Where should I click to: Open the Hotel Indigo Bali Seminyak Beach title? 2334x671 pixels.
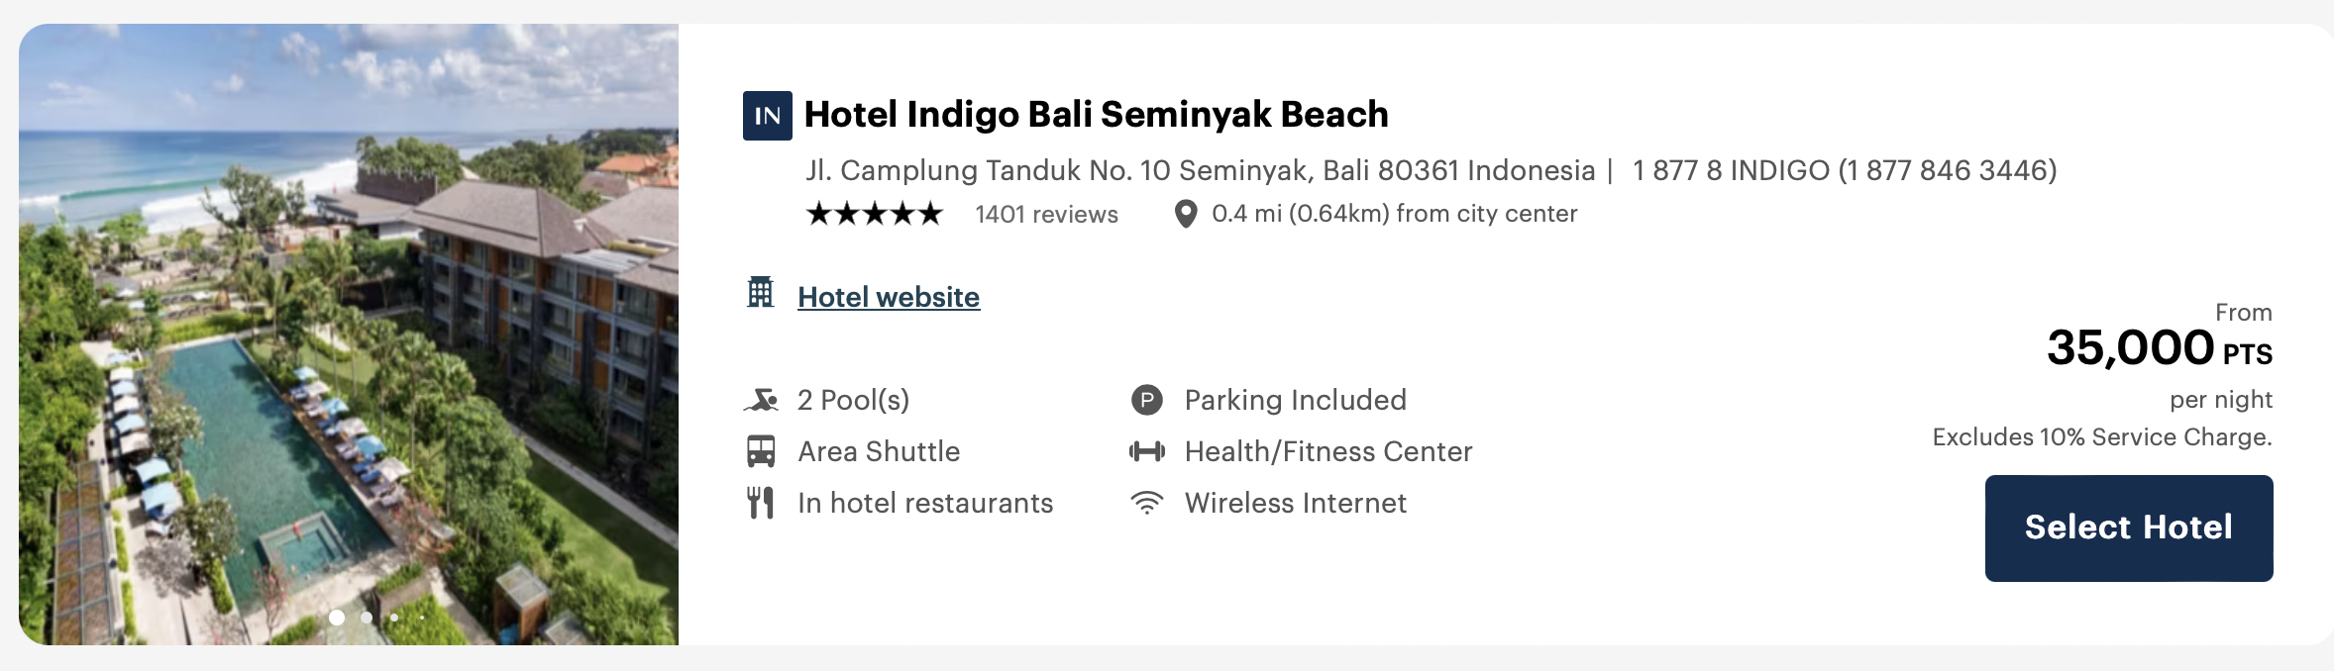tap(1096, 115)
